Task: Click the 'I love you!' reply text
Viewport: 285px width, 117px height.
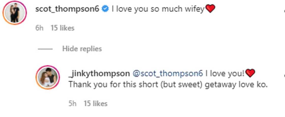Action: pyautogui.click(x=225, y=74)
